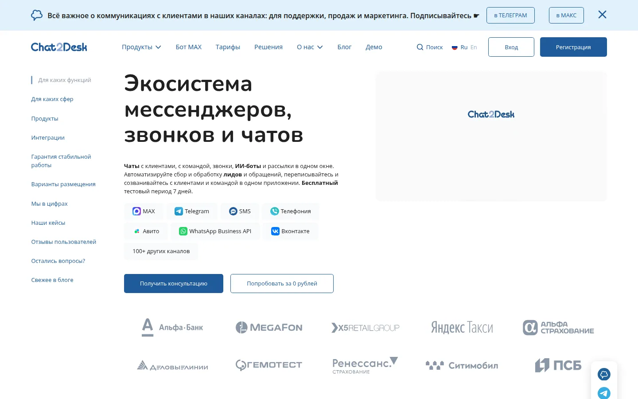This screenshot has width=638, height=399.
Task: Click the Вконтакте icon chip
Action: pyautogui.click(x=275, y=231)
